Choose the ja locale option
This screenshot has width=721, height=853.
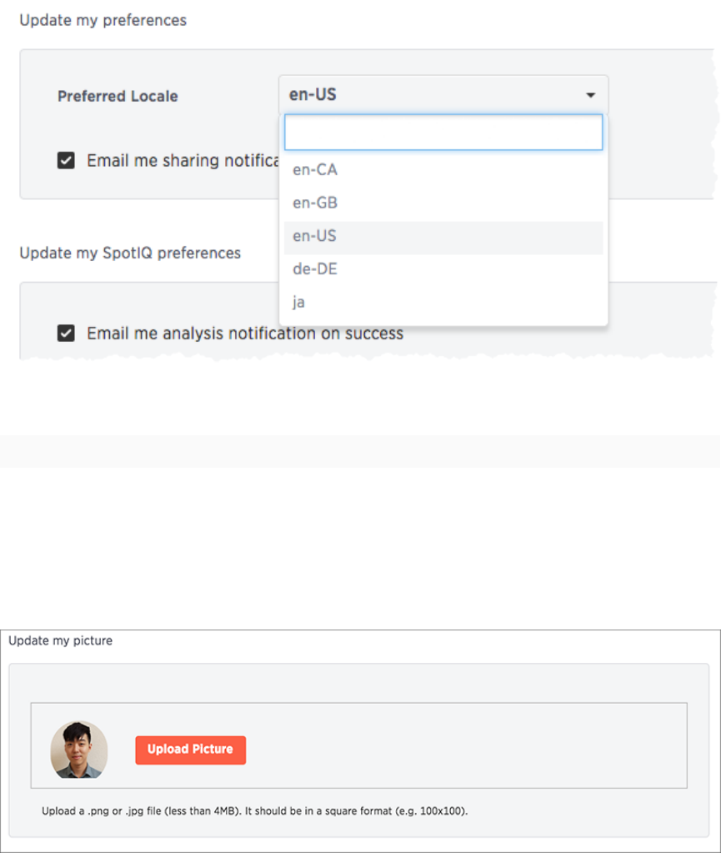(x=443, y=303)
